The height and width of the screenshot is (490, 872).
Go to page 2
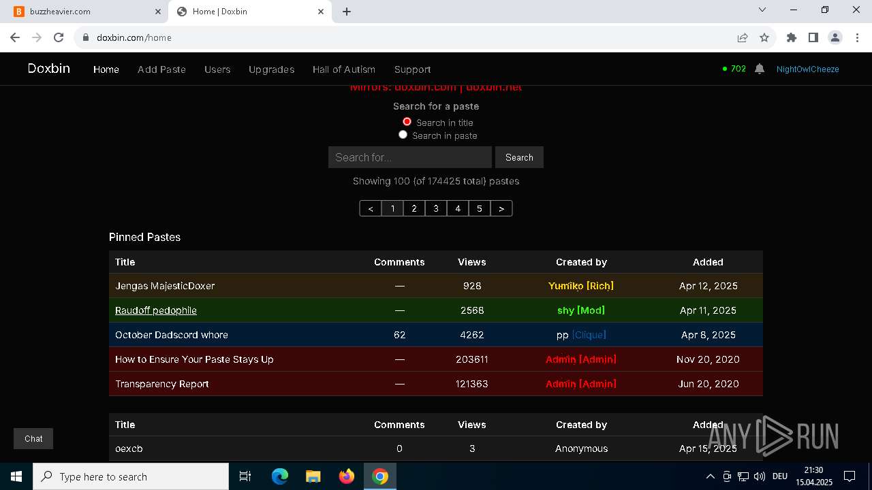(x=414, y=208)
